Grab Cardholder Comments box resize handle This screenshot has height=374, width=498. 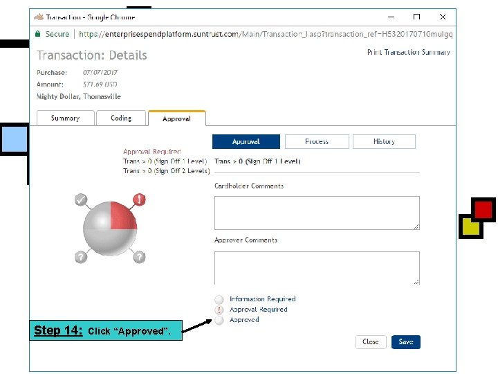[416, 226]
